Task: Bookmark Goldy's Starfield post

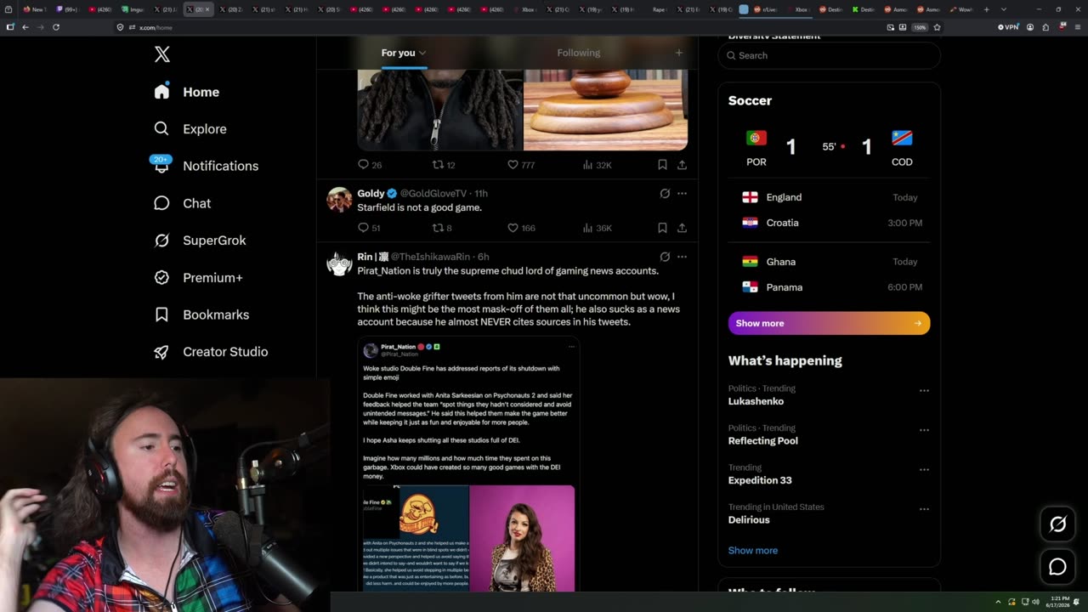Action: click(x=662, y=228)
